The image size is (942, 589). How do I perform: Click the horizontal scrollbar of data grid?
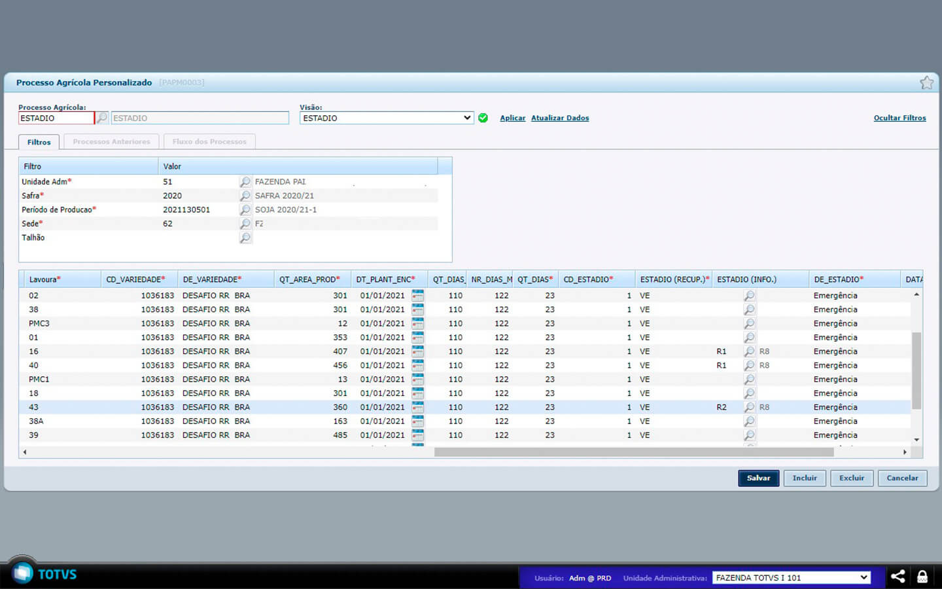(633, 452)
